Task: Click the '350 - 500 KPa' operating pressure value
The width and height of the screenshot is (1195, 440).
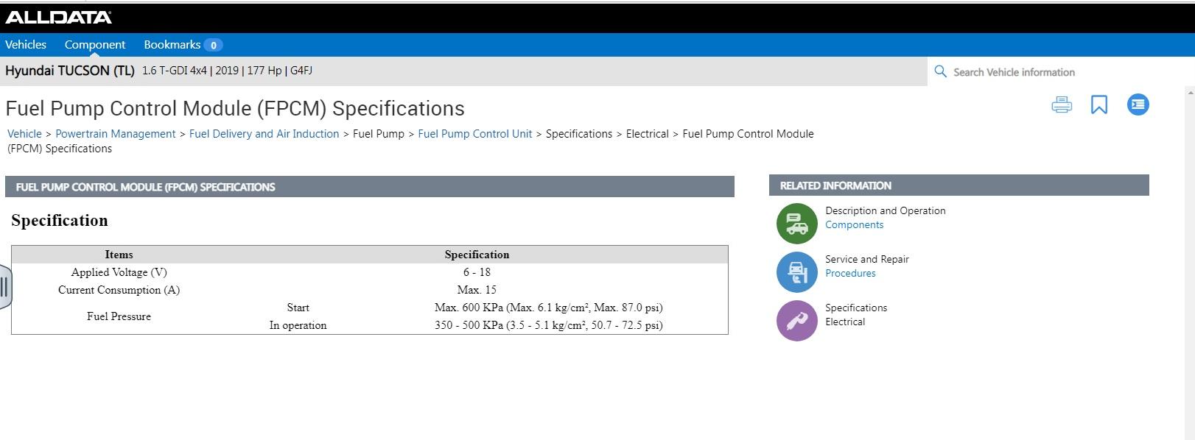Action: (548, 325)
